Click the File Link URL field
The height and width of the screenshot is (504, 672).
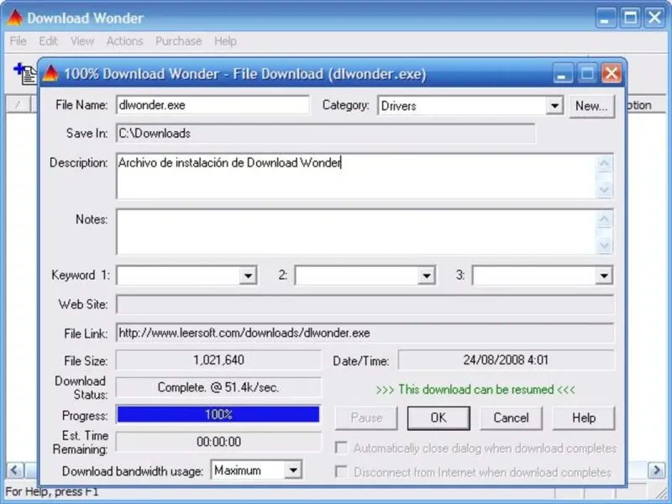365,333
